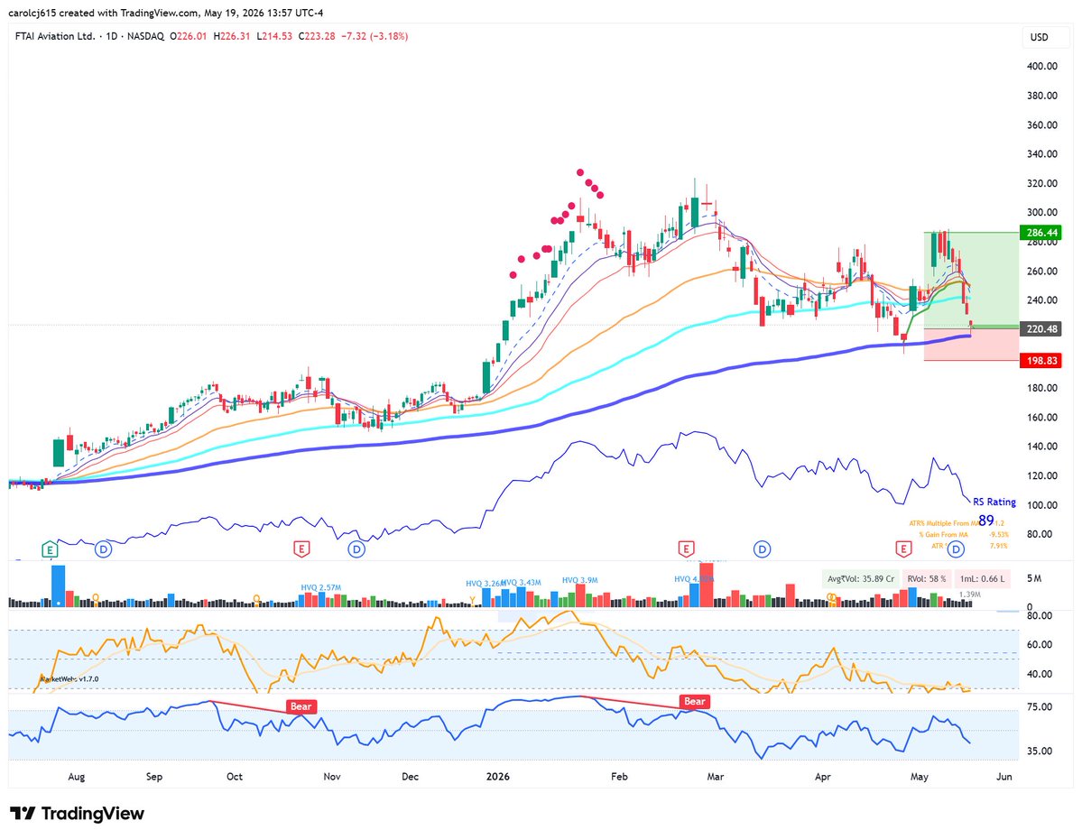Click the Nov label on the time axis
This screenshot has height=839, width=1082.
point(332,777)
